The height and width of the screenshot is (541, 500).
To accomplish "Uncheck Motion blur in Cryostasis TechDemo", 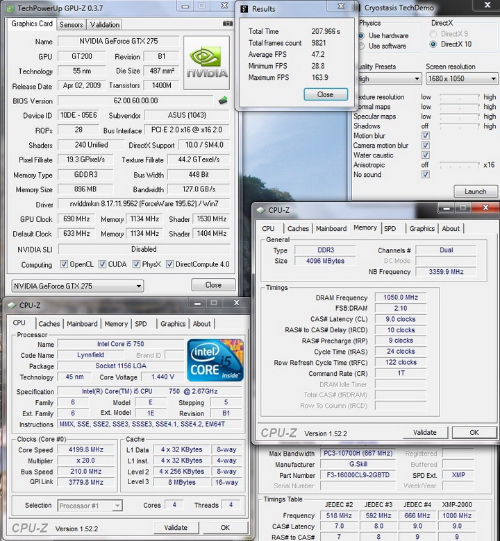I will [x=426, y=135].
